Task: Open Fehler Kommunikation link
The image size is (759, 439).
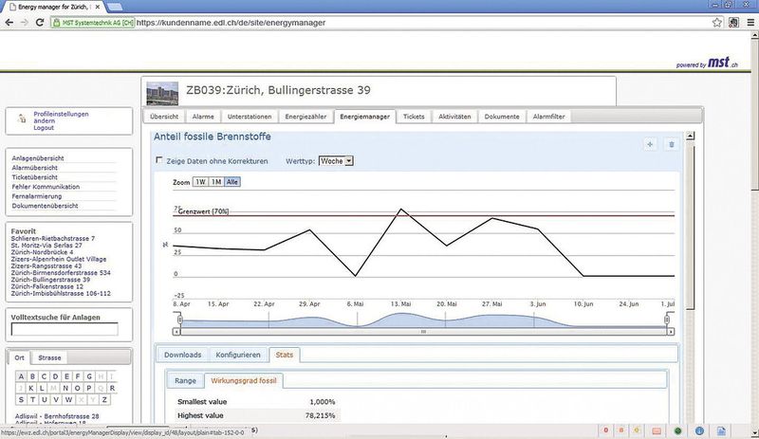Action: pos(46,187)
